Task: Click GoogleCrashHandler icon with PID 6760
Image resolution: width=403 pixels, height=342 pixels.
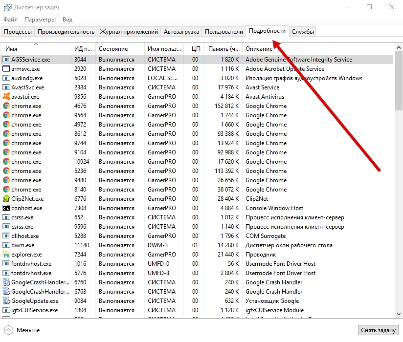Action: point(6,282)
